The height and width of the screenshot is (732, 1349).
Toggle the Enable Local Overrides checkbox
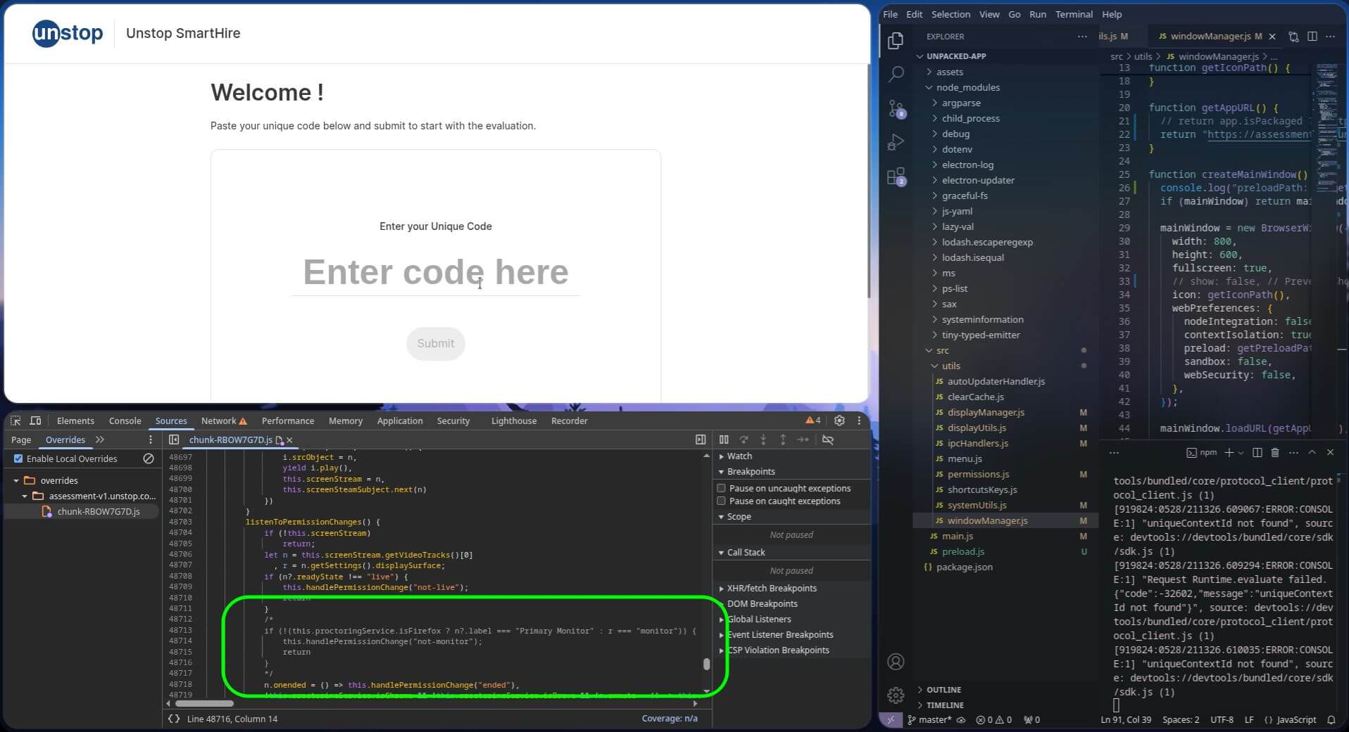(x=18, y=458)
